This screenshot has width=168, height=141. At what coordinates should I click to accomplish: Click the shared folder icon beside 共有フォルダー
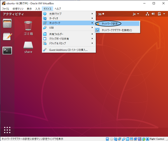pyautogui.click(x=45, y=34)
